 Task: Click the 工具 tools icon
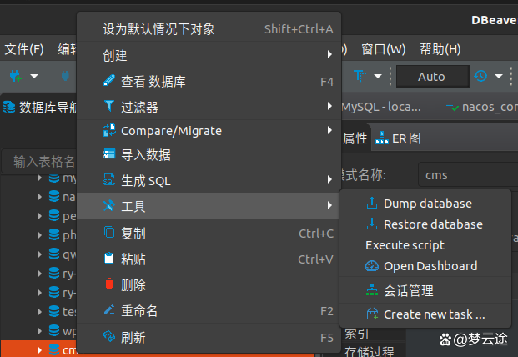tap(109, 205)
